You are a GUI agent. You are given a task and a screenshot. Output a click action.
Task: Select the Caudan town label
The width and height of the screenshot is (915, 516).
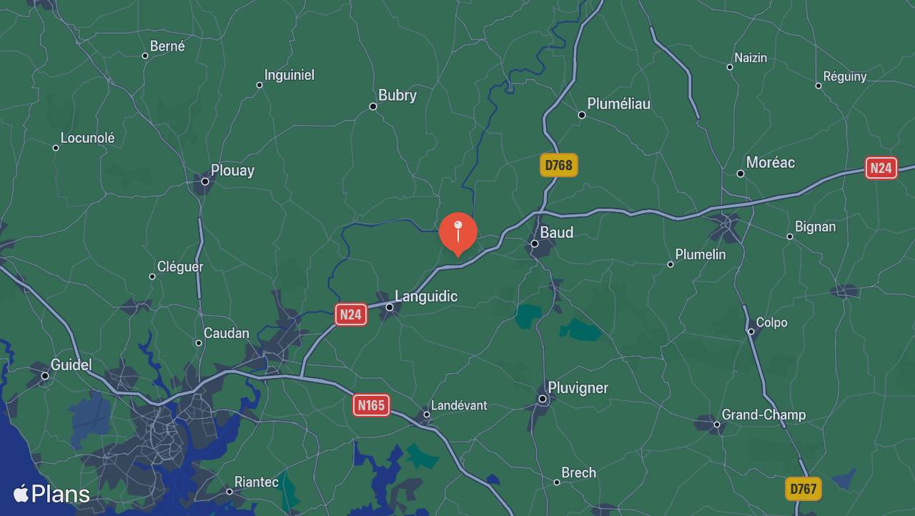tap(227, 333)
